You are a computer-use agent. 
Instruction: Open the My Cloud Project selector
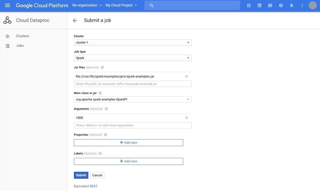point(121,5)
